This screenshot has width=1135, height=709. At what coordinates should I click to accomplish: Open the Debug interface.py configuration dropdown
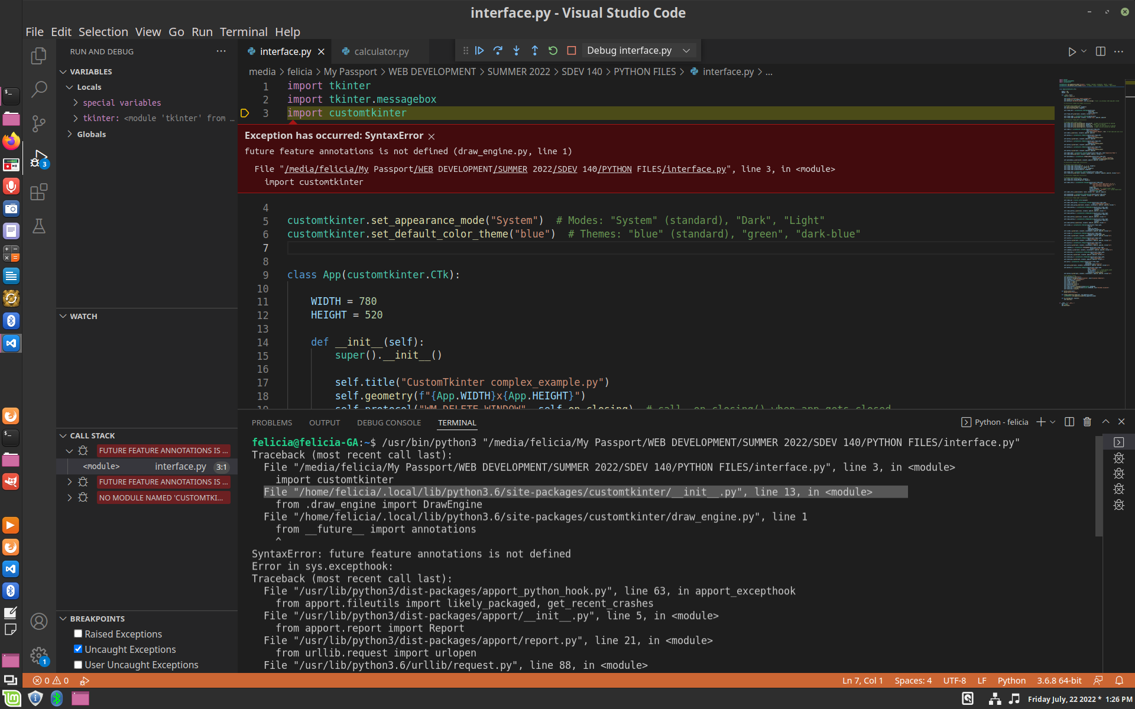point(686,50)
